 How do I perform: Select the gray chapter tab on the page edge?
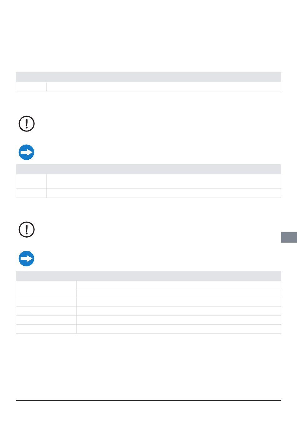click(289, 237)
